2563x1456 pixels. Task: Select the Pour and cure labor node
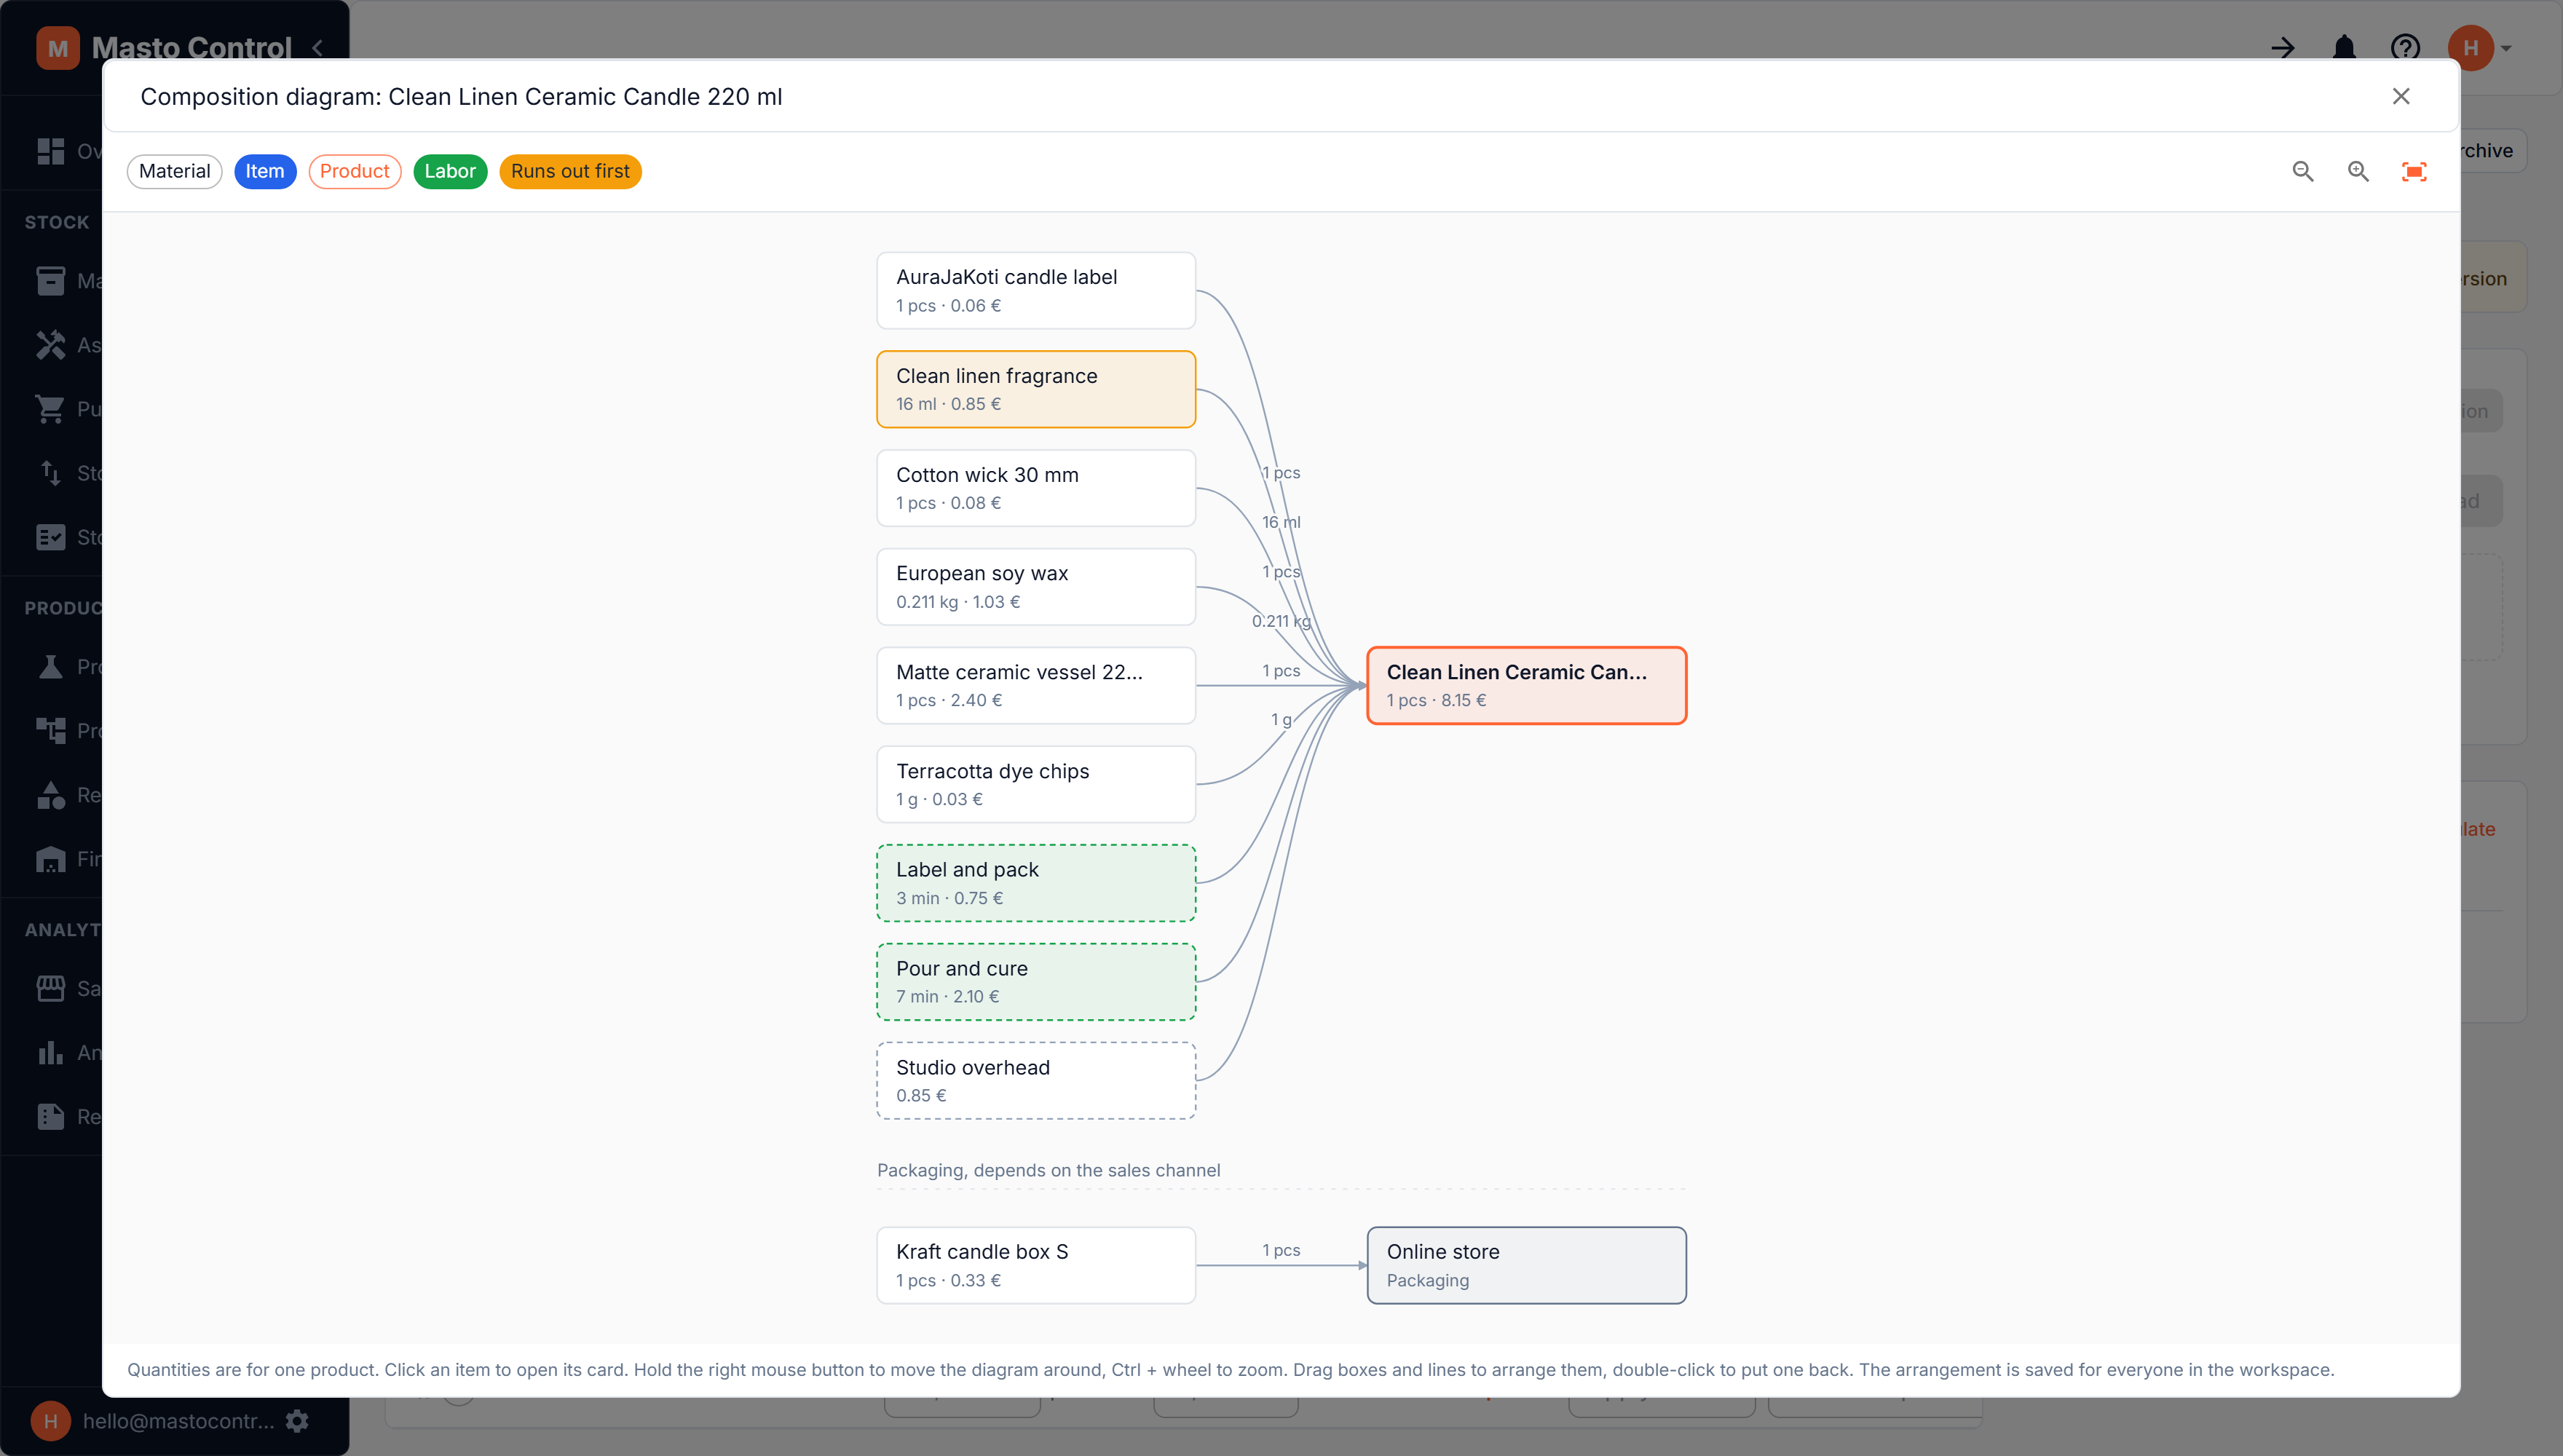tap(1036, 982)
